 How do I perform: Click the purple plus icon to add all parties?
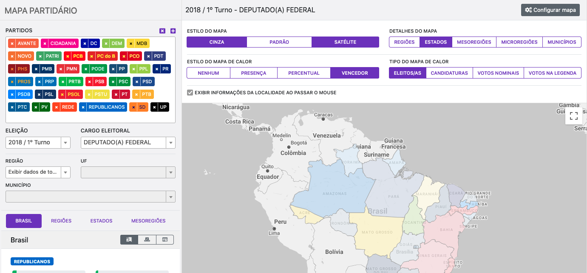click(x=172, y=31)
